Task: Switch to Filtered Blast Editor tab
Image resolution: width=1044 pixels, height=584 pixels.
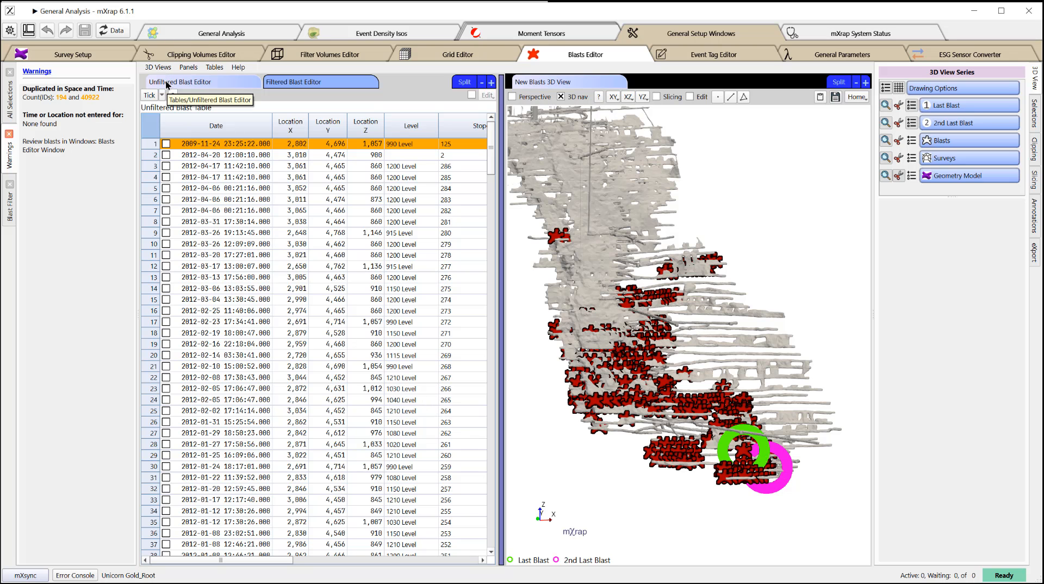Action: (x=321, y=82)
